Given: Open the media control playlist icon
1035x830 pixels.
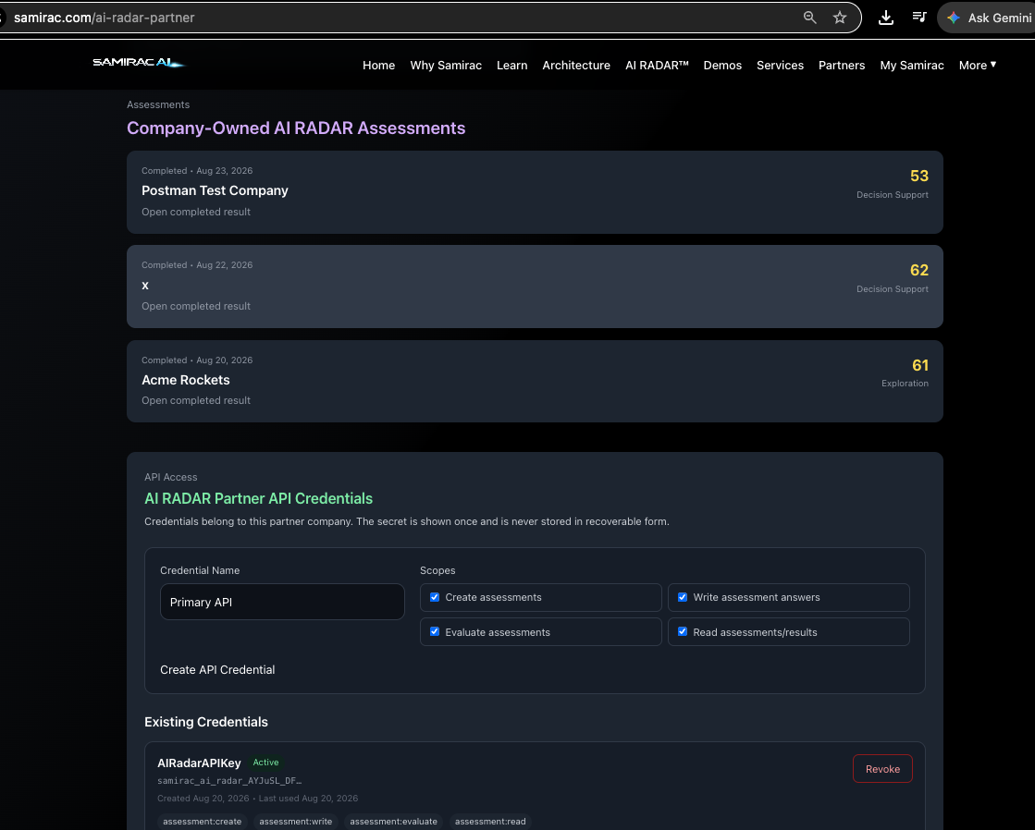Looking at the screenshot, I should pos(918,18).
